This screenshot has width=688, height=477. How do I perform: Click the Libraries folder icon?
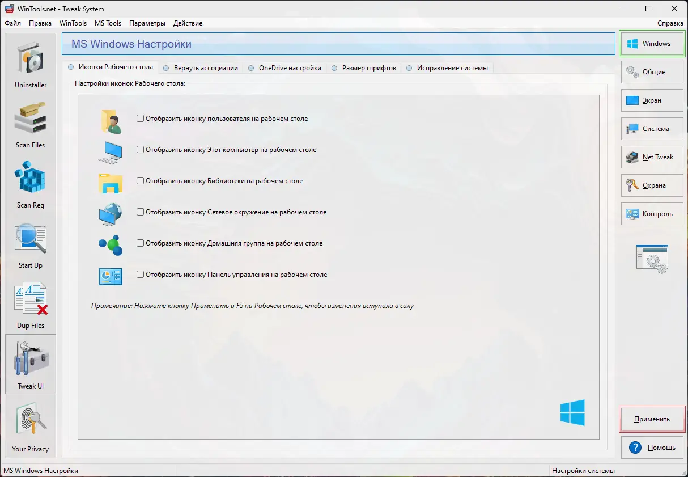pos(111,183)
